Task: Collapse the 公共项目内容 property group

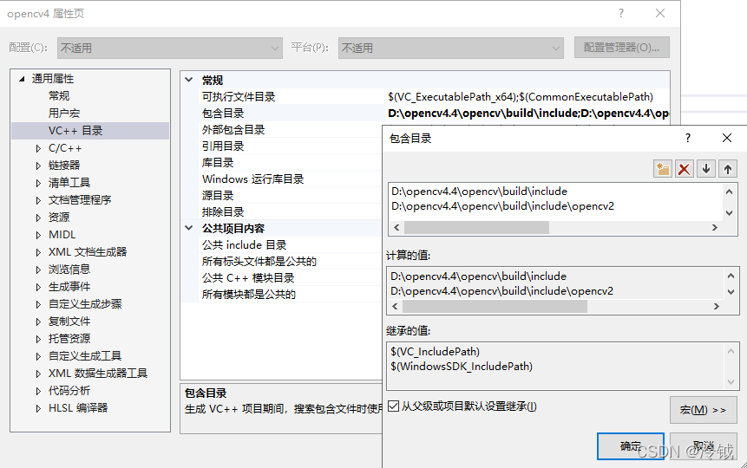Action: click(189, 228)
